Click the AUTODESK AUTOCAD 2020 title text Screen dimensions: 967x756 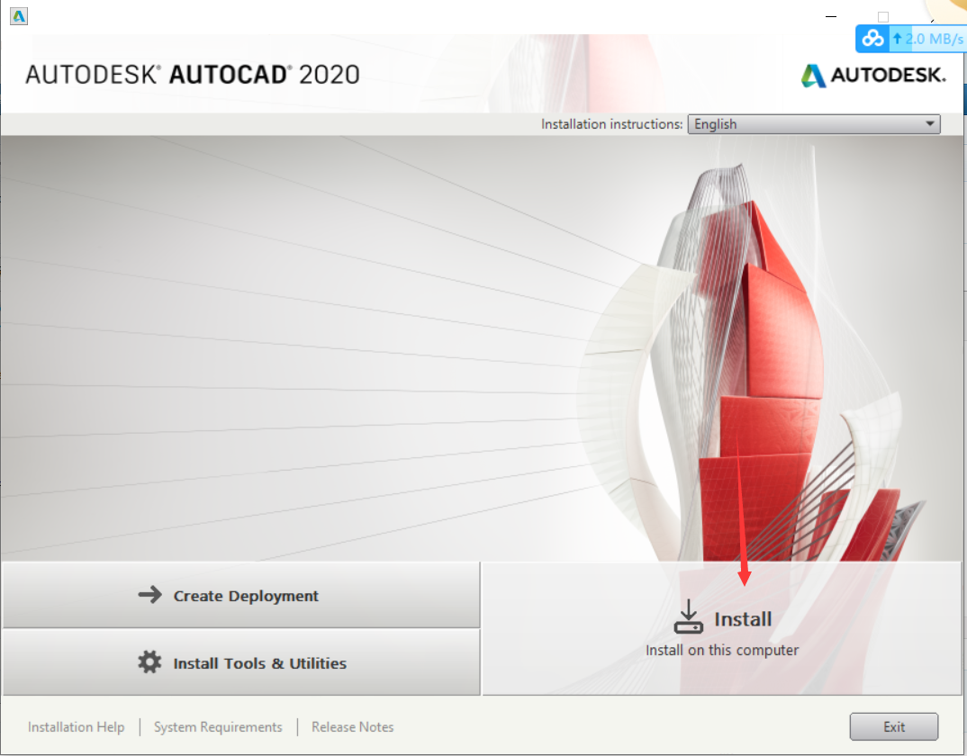tap(193, 74)
